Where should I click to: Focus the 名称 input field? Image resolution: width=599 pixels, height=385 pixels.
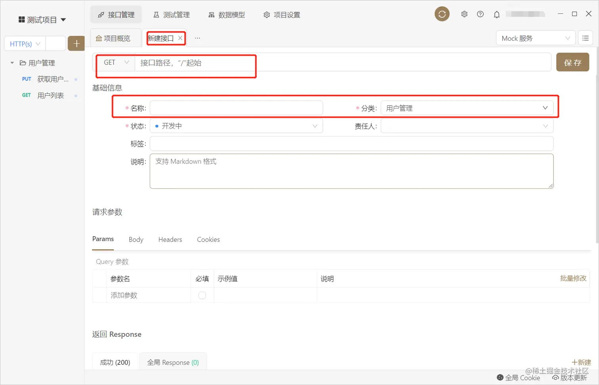pos(236,108)
